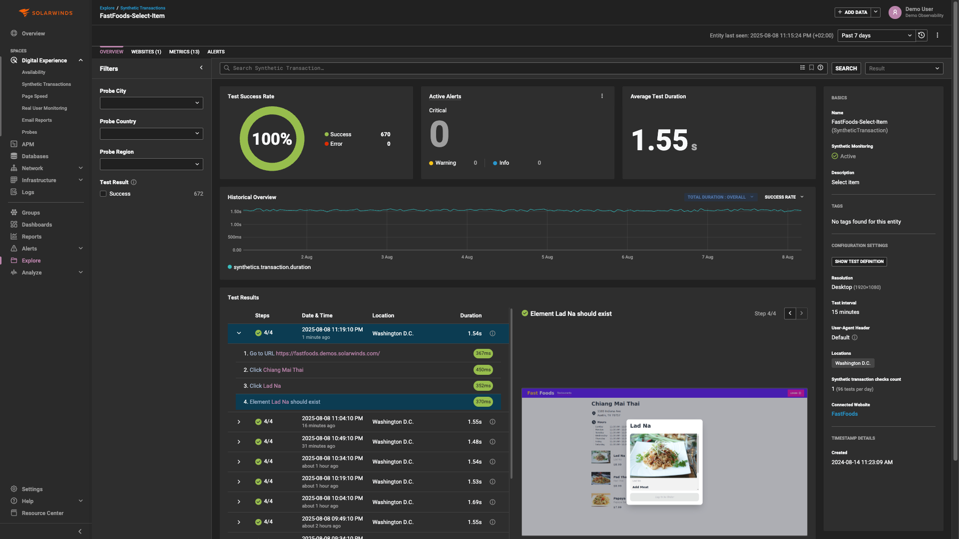Open the FastFoods connected website link
This screenshot has width=959, height=539.
(x=844, y=414)
